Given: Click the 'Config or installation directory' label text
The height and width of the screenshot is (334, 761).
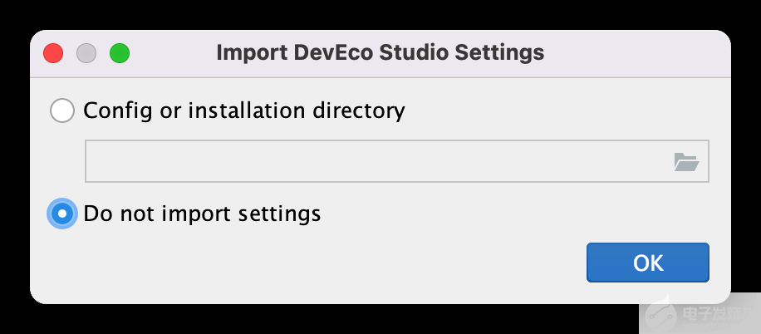Looking at the screenshot, I should tap(244, 111).
